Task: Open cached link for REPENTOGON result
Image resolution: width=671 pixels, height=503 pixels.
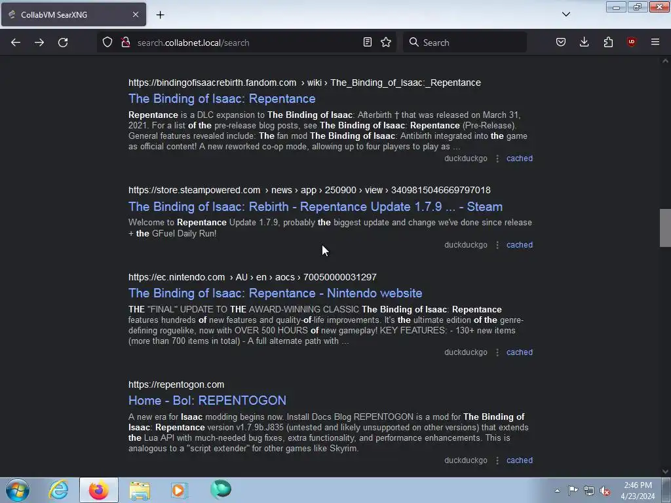Action: pyautogui.click(x=520, y=460)
